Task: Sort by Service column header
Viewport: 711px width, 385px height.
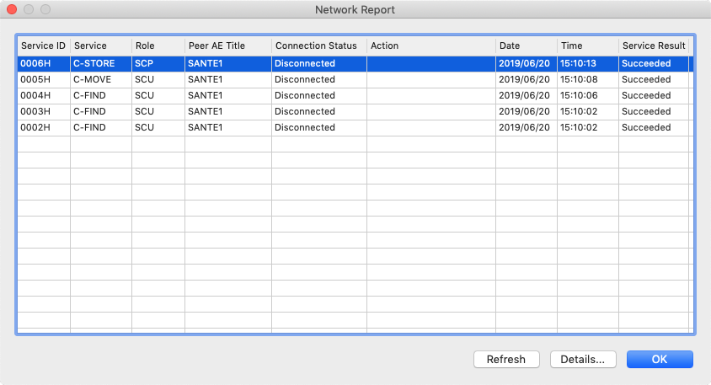Action: 100,45
